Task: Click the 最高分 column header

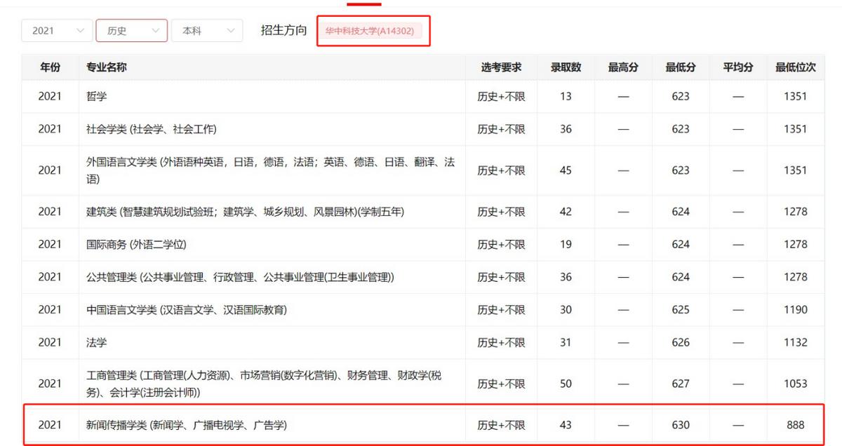Action: coord(622,67)
